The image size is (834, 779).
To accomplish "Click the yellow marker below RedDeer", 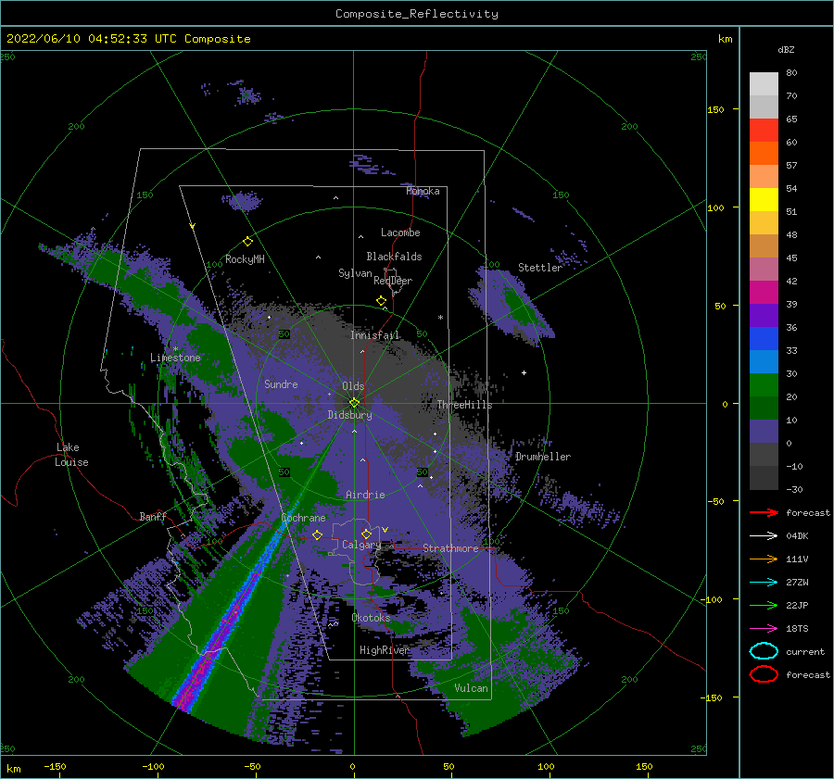I will click(x=382, y=301).
